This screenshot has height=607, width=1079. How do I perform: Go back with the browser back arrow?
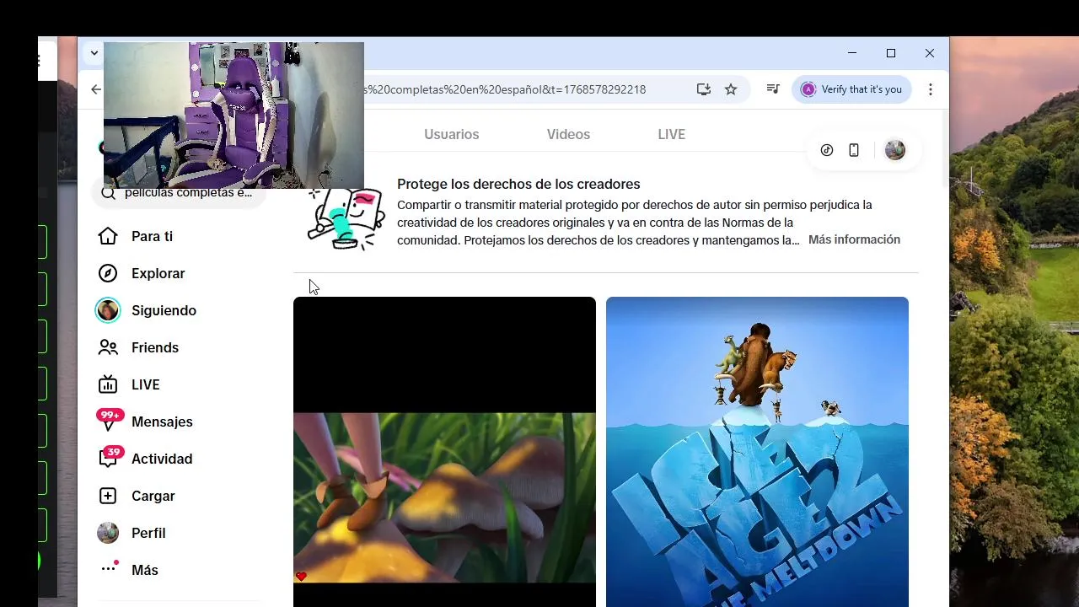(x=95, y=89)
